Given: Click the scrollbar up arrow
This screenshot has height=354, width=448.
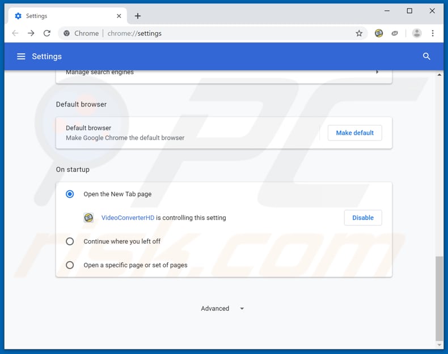Looking at the screenshot, I should click(x=439, y=74).
